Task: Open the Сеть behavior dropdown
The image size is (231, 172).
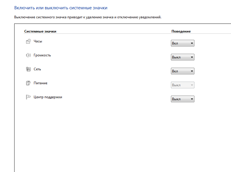Action: 183,71
